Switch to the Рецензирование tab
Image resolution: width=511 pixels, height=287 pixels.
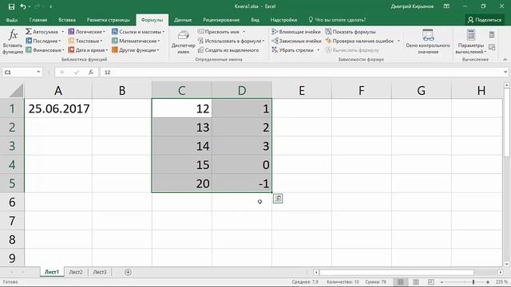point(221,20)
